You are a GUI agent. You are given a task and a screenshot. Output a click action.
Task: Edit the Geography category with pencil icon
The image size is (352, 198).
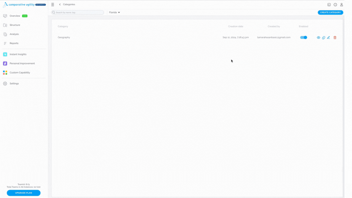point(328,38)
